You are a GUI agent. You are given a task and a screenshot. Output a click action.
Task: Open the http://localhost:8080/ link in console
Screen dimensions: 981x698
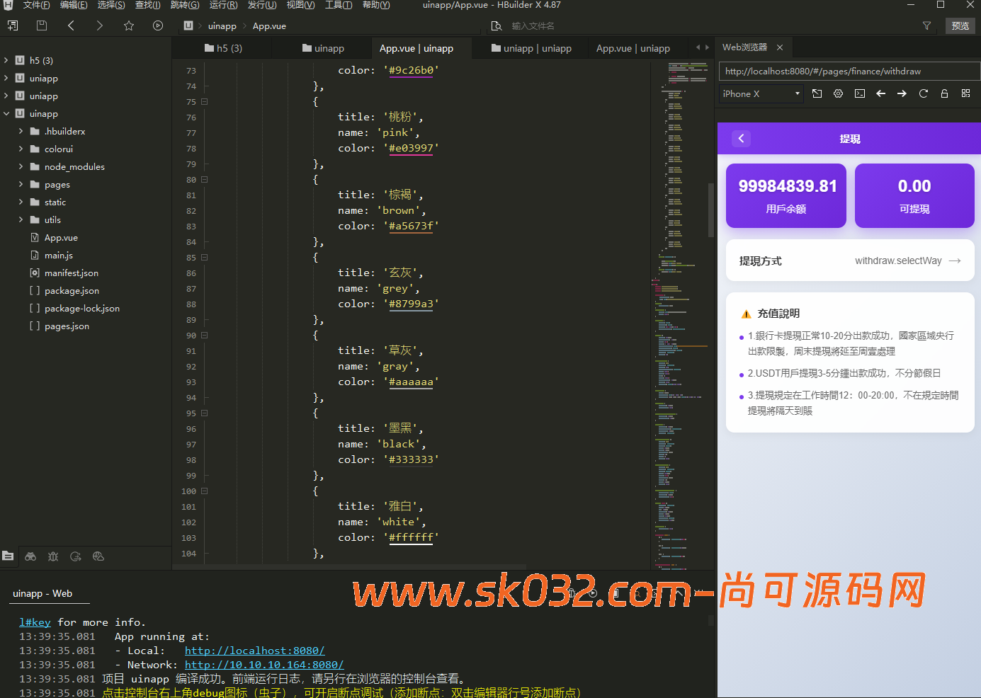pyautogui.click(x=254, y=651)
